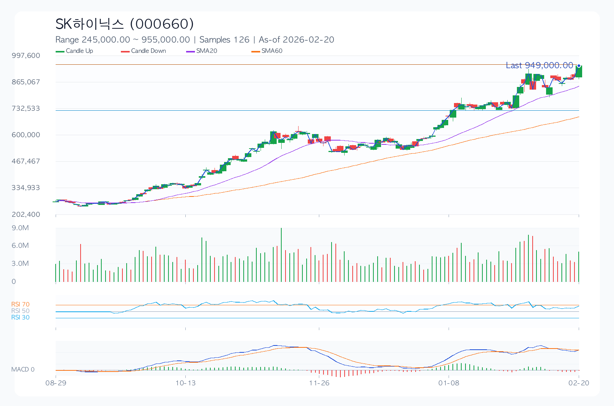The image size is (614, 406).
Task: Click the SK하이닉스 (000660) chart title
Action: click(x=125, y=24)
